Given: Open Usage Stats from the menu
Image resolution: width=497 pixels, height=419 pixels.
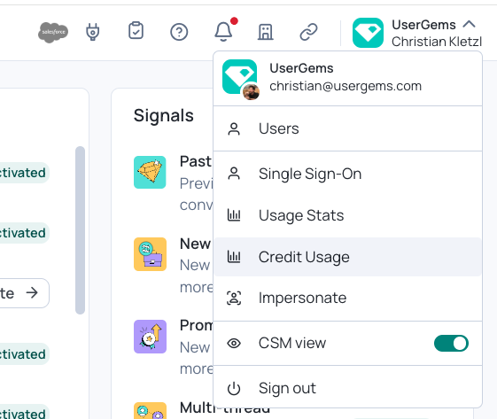Looking at the screenshot, I should [347, 215].
